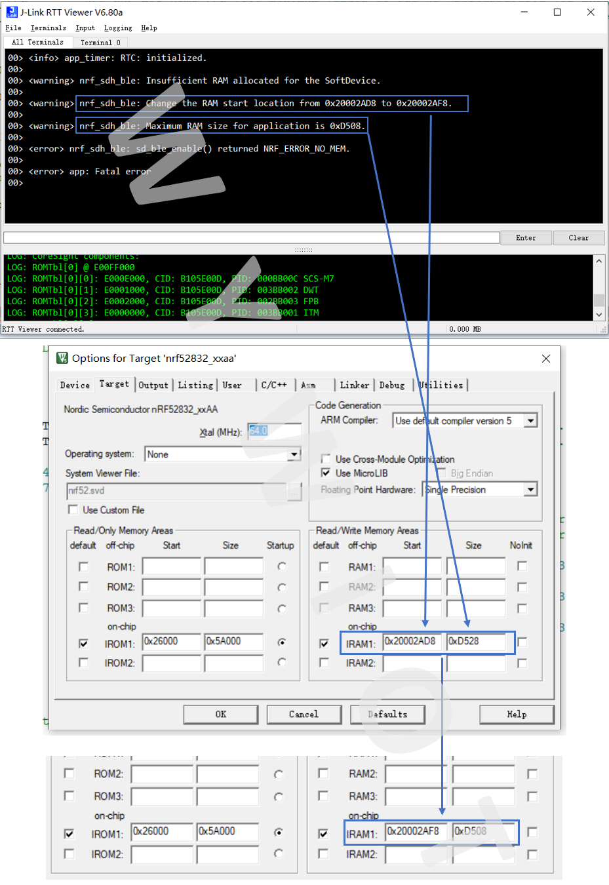Switch to the Terminal 0 tab
This screenshot has width=609, height=885.
(x=100, y=43)
